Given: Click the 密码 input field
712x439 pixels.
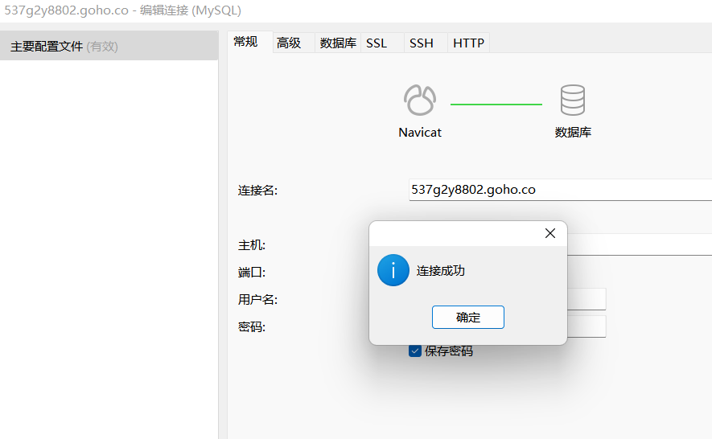Looking at the screenshot, I should coord(586,326).
